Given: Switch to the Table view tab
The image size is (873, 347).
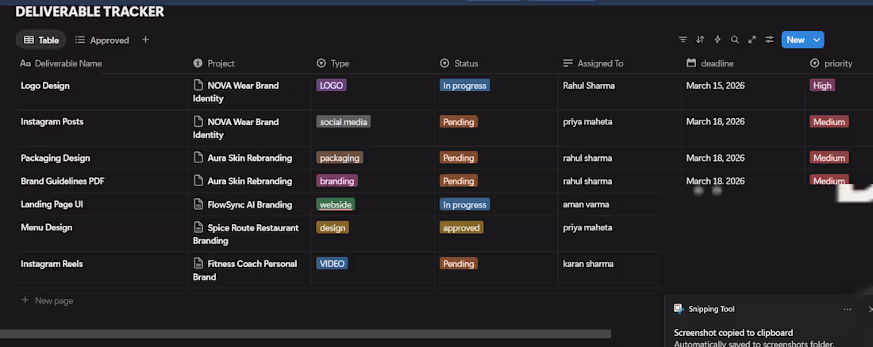Looking at the screenshot, I should (x=41, y=40).
